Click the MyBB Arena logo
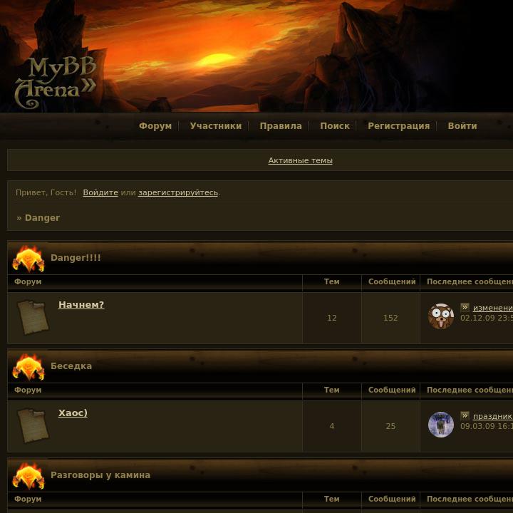The image size is (513, 513). (x=56, y=82)
